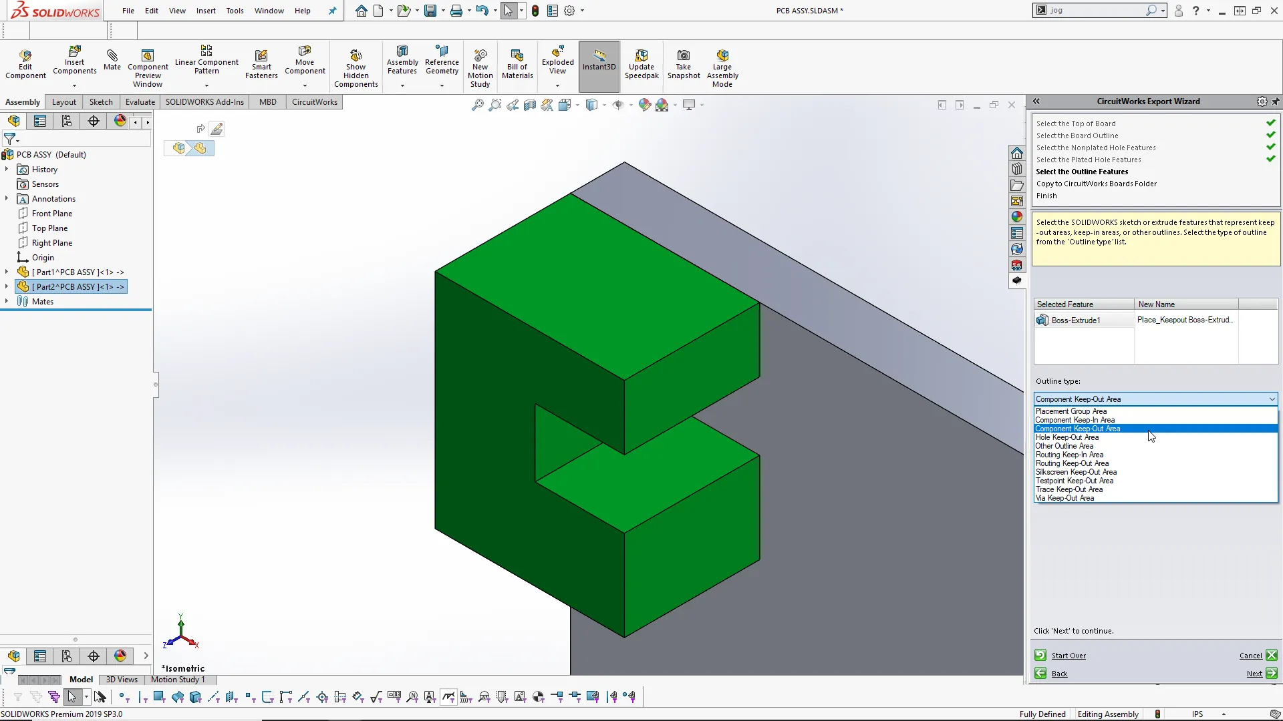This screenshot has width=1283, height=721.
Task: Click the Selected Feature column header
Action: [x=1084, y=304]
